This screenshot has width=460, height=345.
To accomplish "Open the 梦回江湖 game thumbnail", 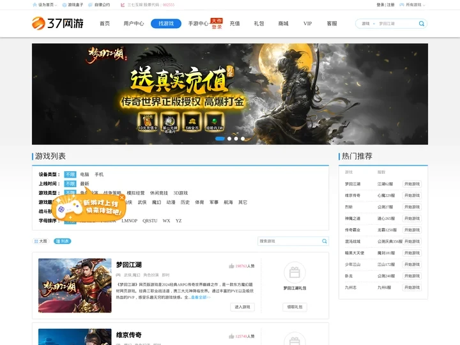I will (x=75, y=286).
